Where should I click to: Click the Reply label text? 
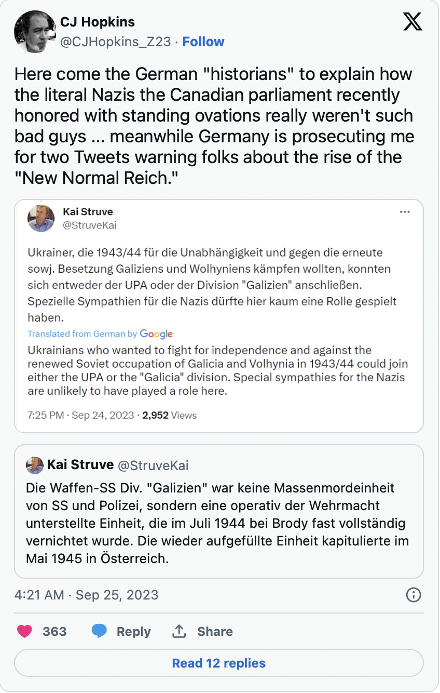point(134,631)
